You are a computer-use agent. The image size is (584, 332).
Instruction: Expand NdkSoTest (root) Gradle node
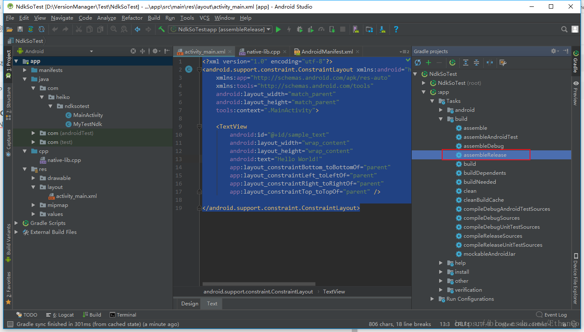pos(424,83)
